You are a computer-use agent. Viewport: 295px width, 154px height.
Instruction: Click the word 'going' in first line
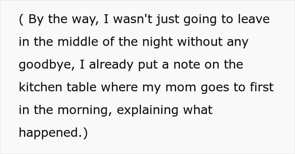click(200, 20)
